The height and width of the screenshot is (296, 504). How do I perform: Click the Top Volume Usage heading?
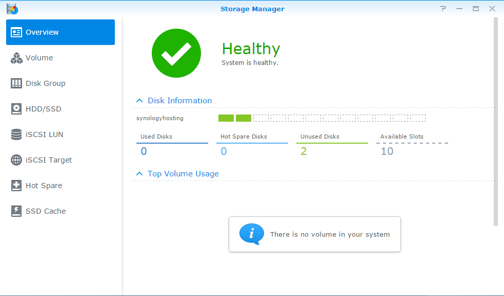coord(183,174)
